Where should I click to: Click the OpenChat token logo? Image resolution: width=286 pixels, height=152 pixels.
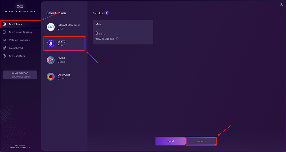point(51,77)
